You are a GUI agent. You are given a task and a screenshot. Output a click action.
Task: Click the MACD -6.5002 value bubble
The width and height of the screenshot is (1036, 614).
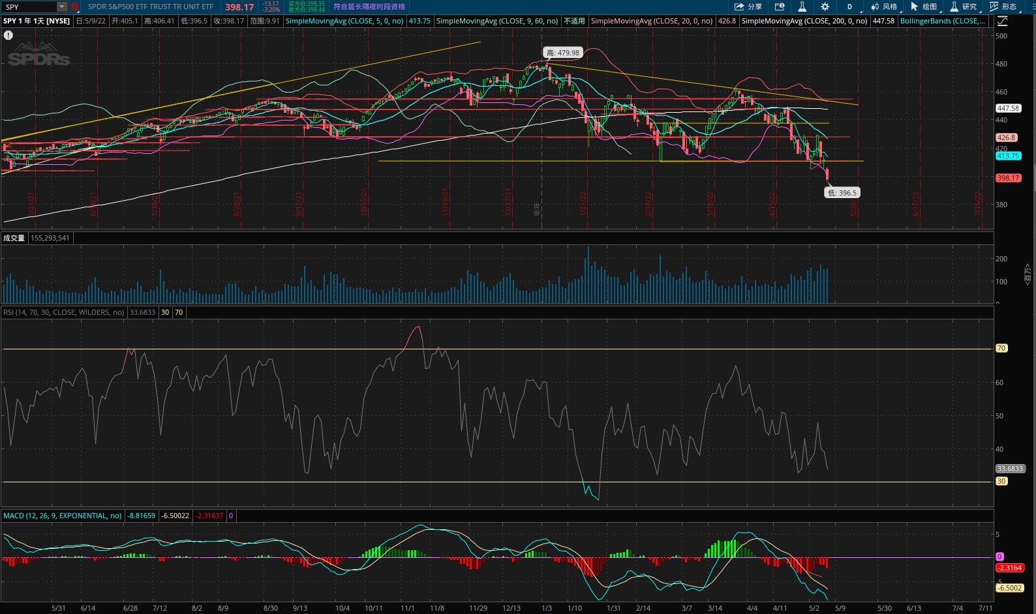1009,588
